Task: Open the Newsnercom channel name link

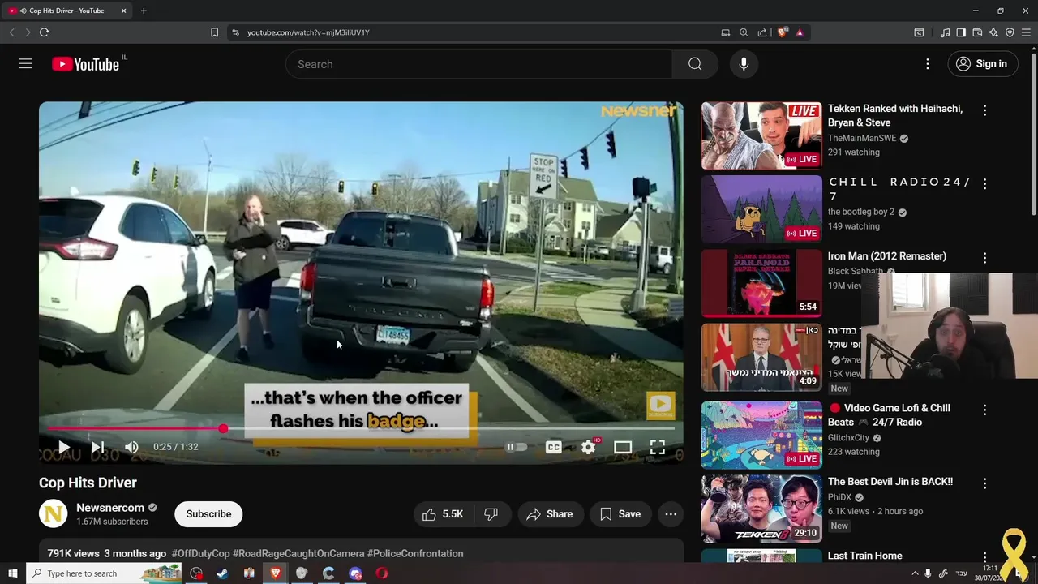Action: 110,508
